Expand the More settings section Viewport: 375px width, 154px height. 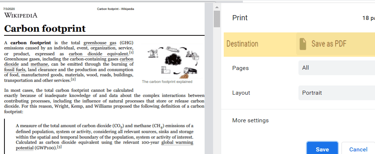coord(250,120)
